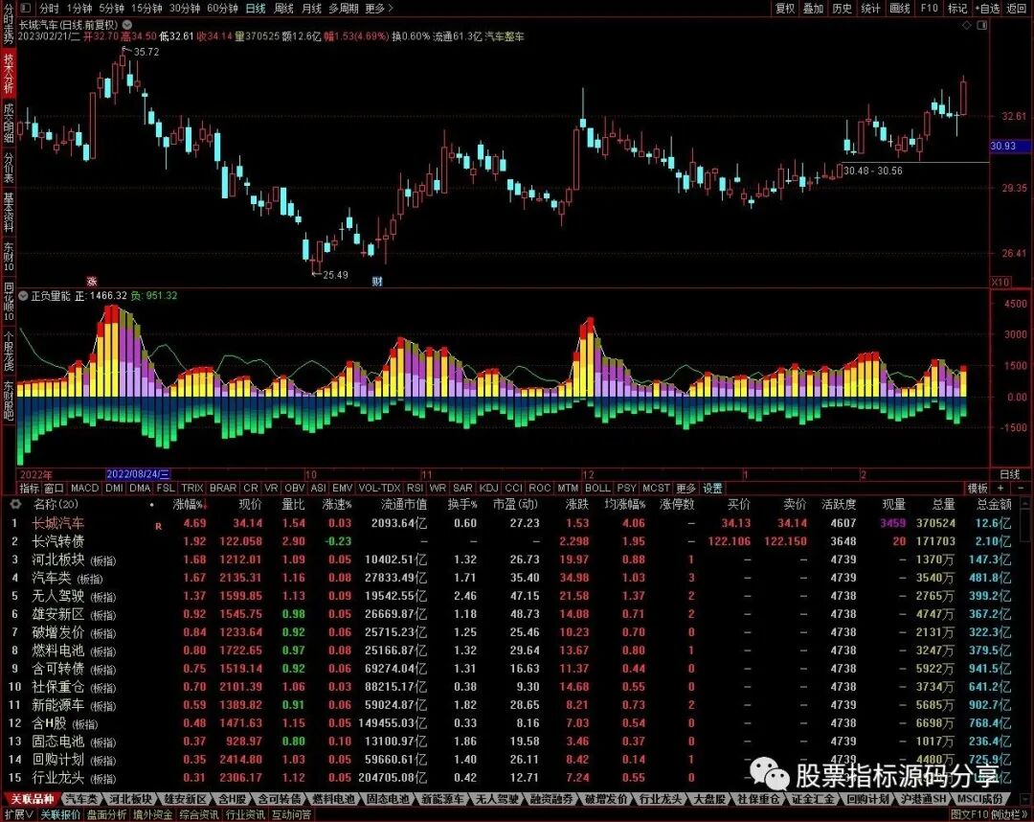
Task: Click the panel toggle icon at chart top-right
Action: pyautogui.click(x=982, y=25)
